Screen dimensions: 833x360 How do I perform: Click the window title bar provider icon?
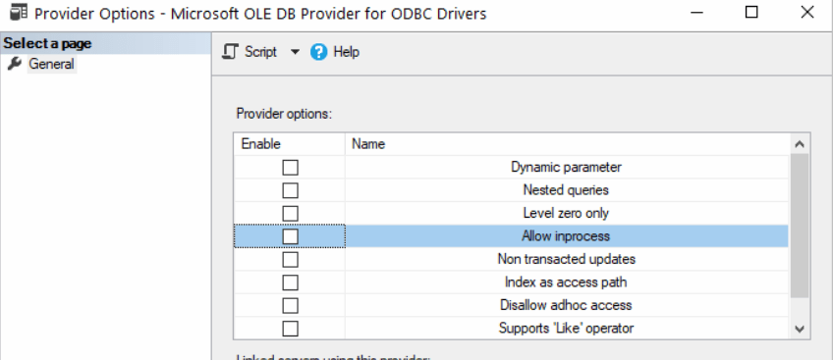[19, 12]
